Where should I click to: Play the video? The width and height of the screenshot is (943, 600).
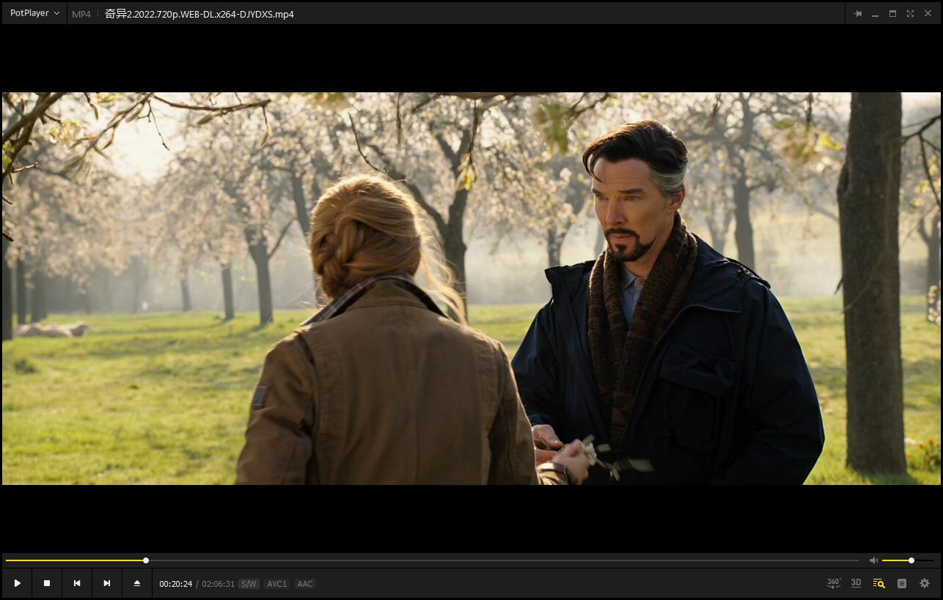coord(17,583)
